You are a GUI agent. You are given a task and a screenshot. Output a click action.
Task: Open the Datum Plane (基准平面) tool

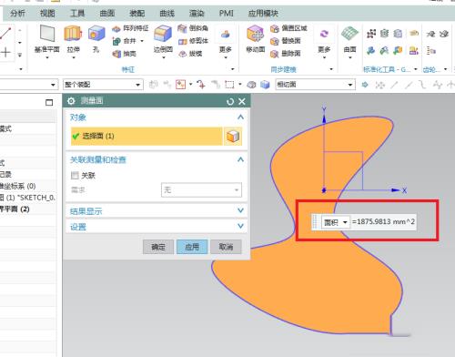pos(47,34)
